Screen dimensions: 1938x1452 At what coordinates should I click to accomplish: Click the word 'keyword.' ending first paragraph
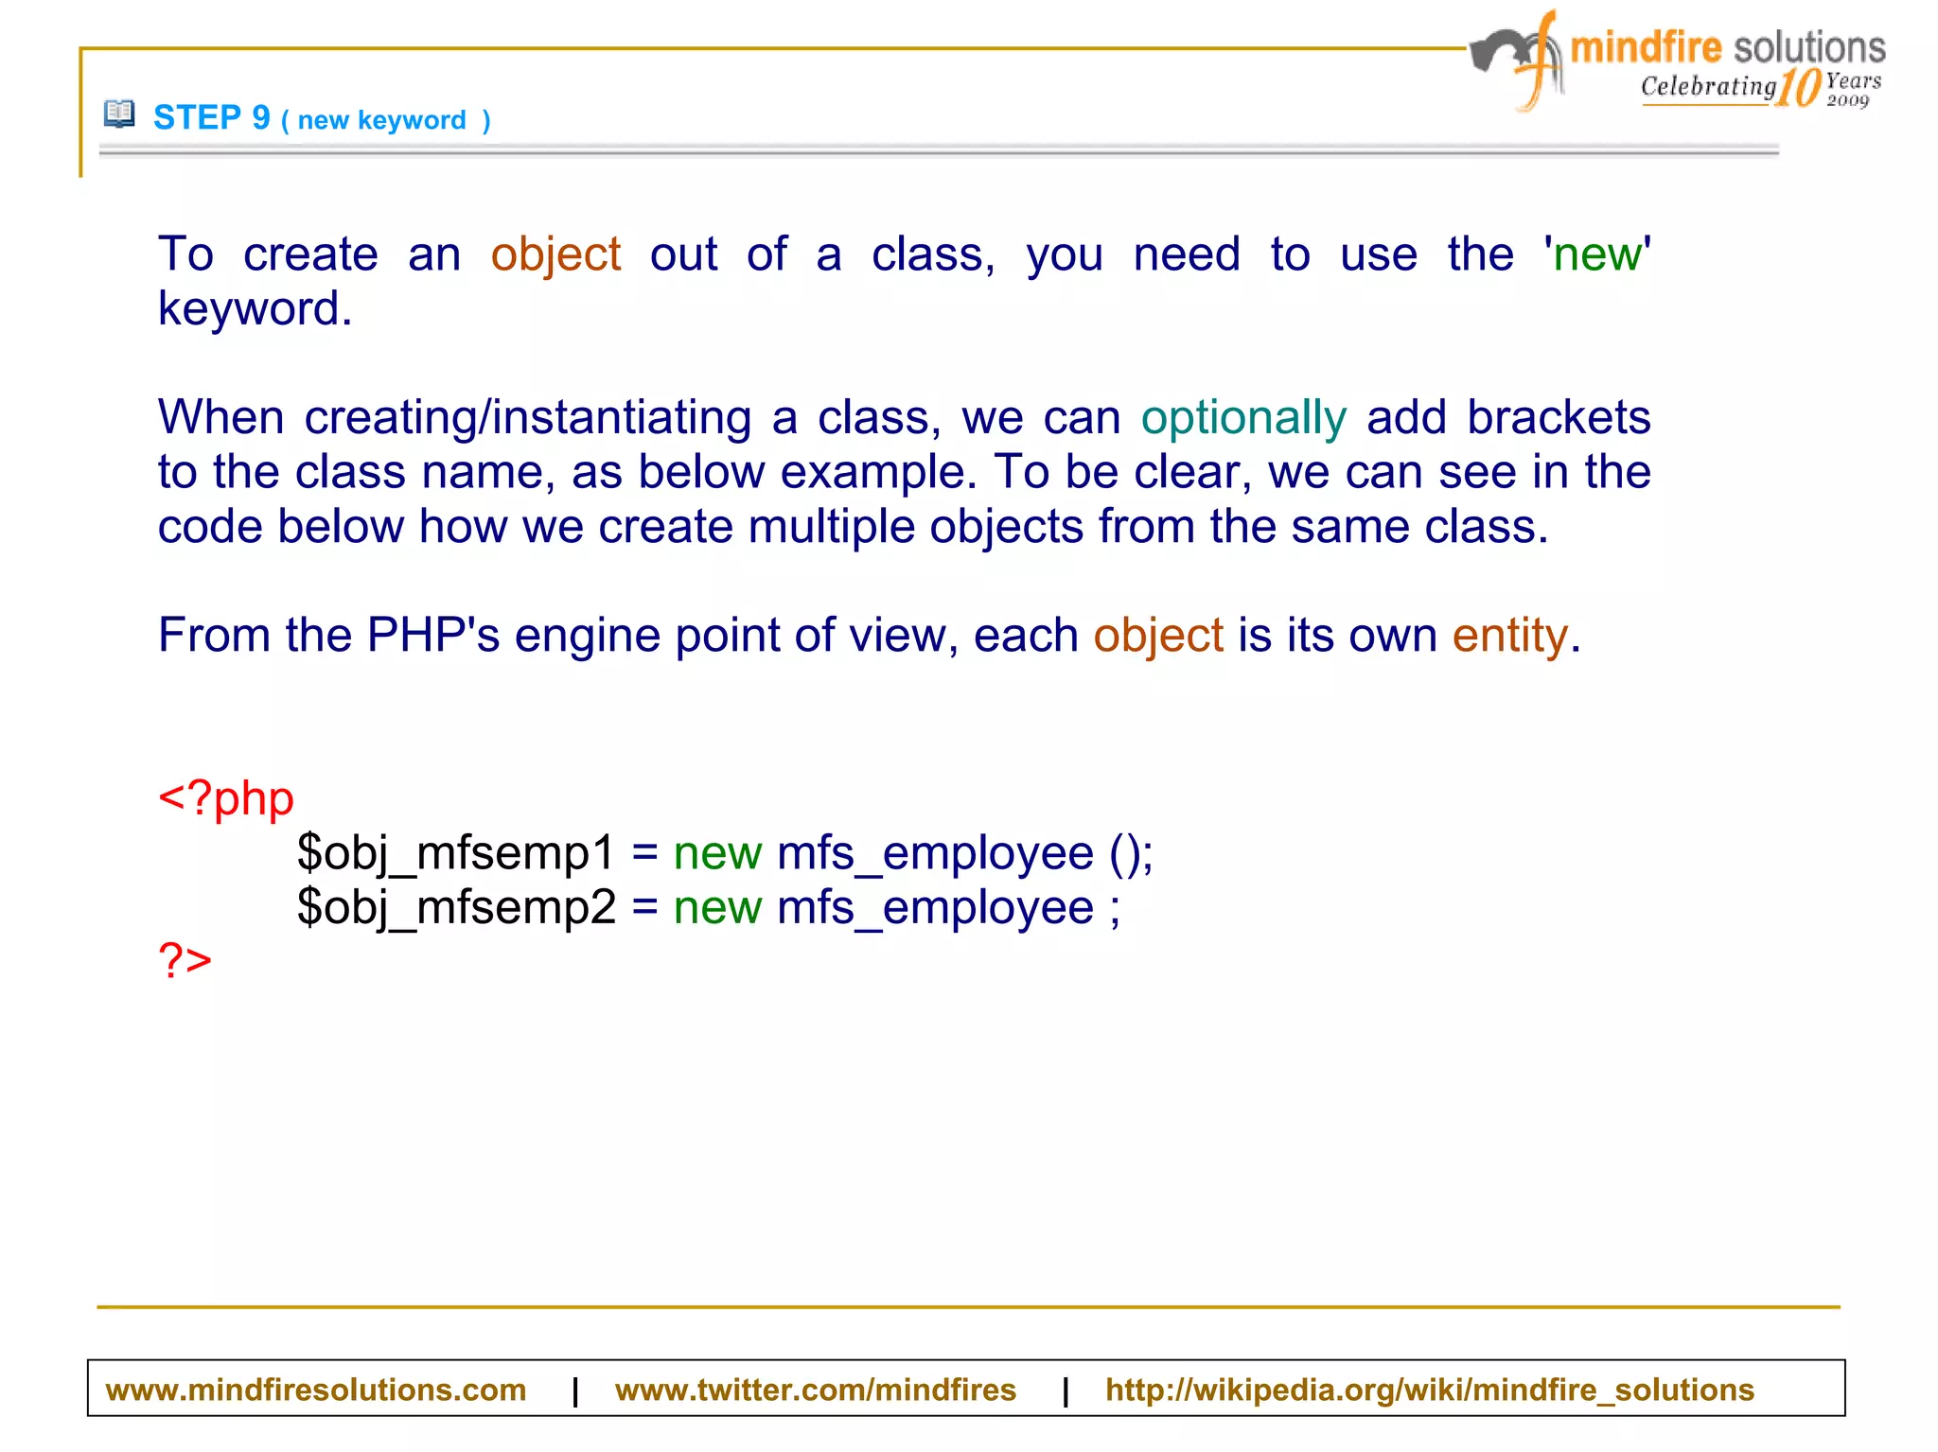(x=255, y=309)
